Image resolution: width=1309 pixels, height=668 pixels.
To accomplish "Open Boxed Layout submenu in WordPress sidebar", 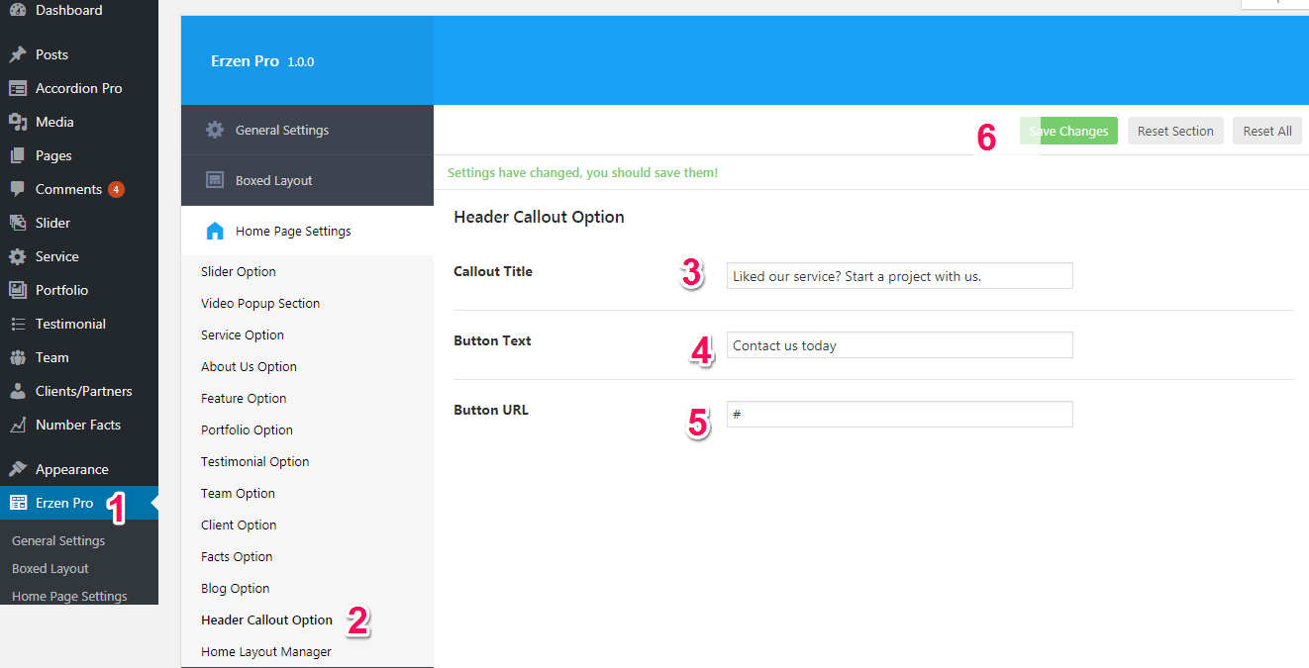I will point(50,569).
